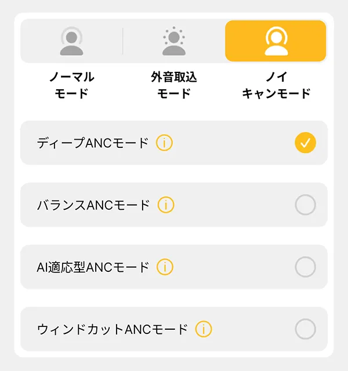Click the checked ディープANC radio button

[x=305, y=143]
